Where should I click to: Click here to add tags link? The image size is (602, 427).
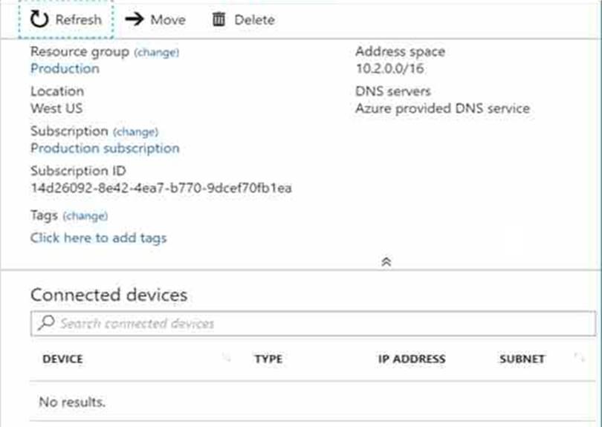(x=98, y=238)
